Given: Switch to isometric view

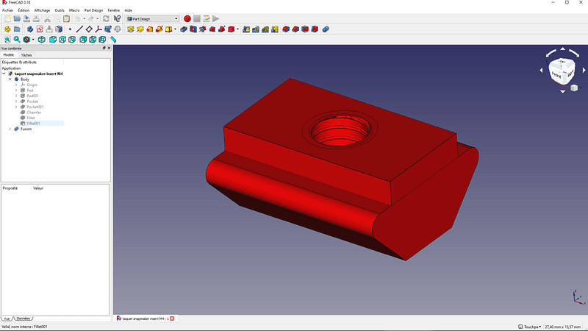Looking at the screenshot, I should pyautogui.click(x=42, y=40).
